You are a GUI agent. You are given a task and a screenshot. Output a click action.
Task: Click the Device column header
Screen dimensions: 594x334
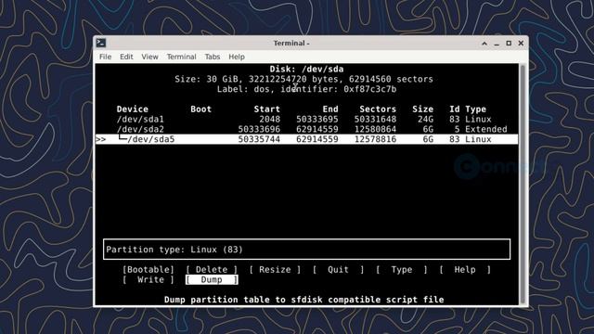pyautogui.click(x=132, y=109)
